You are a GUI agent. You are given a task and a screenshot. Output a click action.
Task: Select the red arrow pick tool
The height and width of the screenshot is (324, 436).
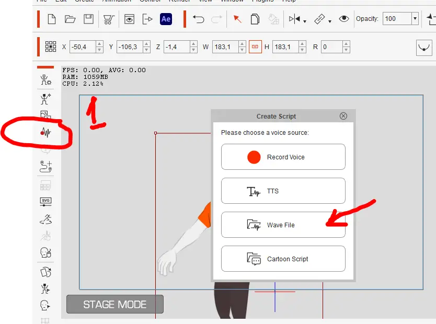pos(237,19)
